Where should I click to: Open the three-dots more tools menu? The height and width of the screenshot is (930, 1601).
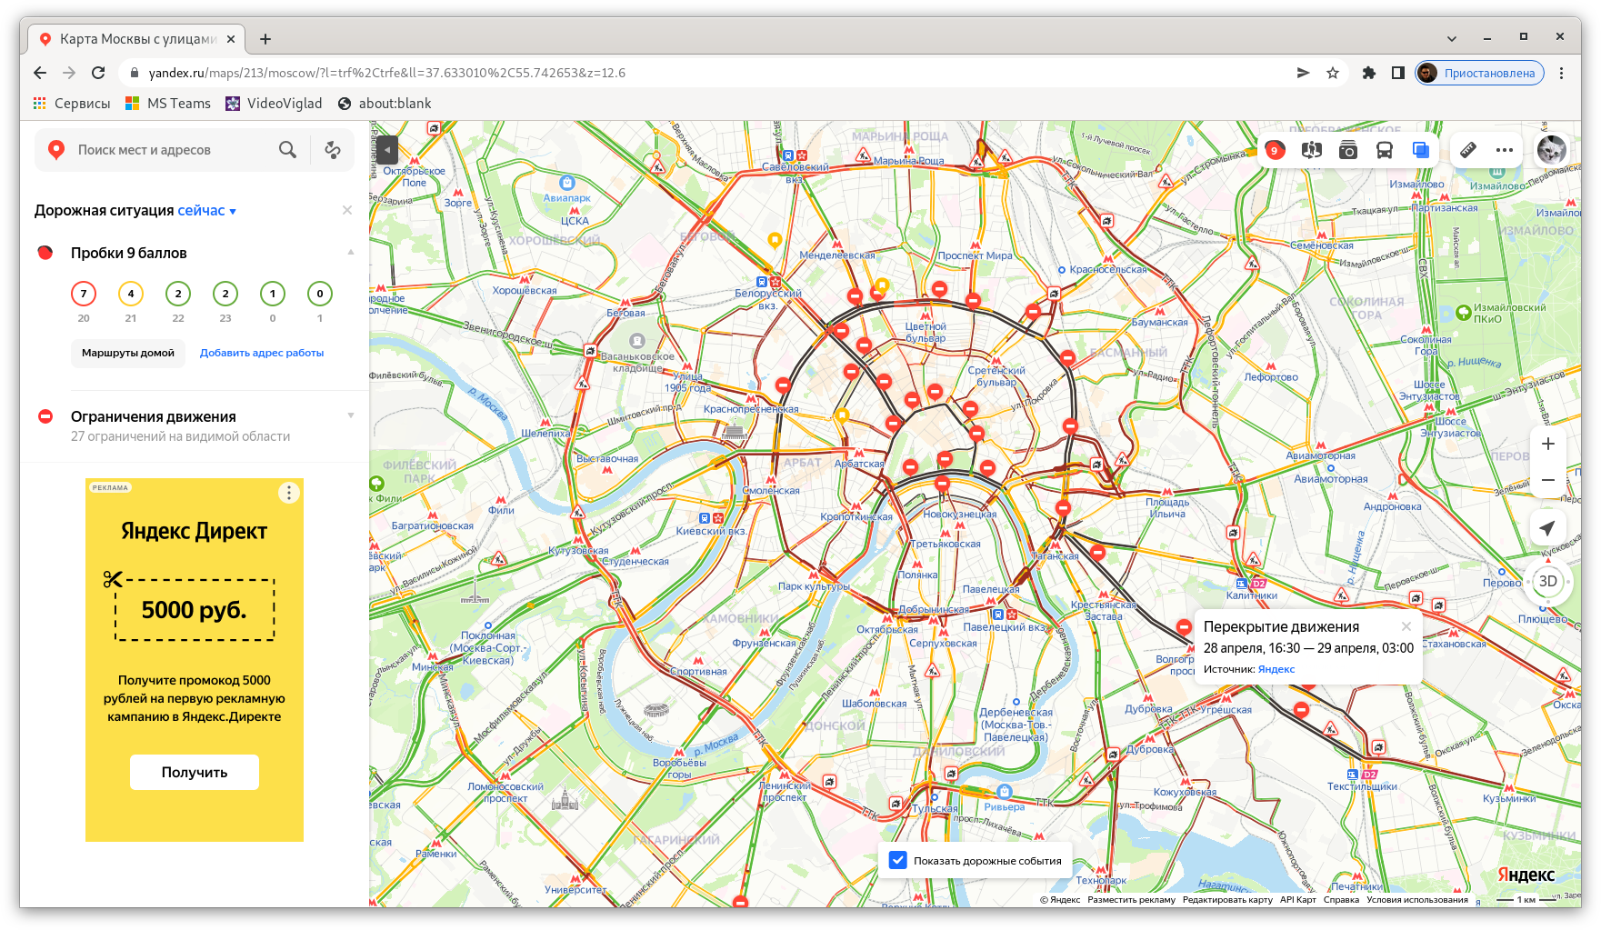pyautogui.click(x=1505, y=150)
